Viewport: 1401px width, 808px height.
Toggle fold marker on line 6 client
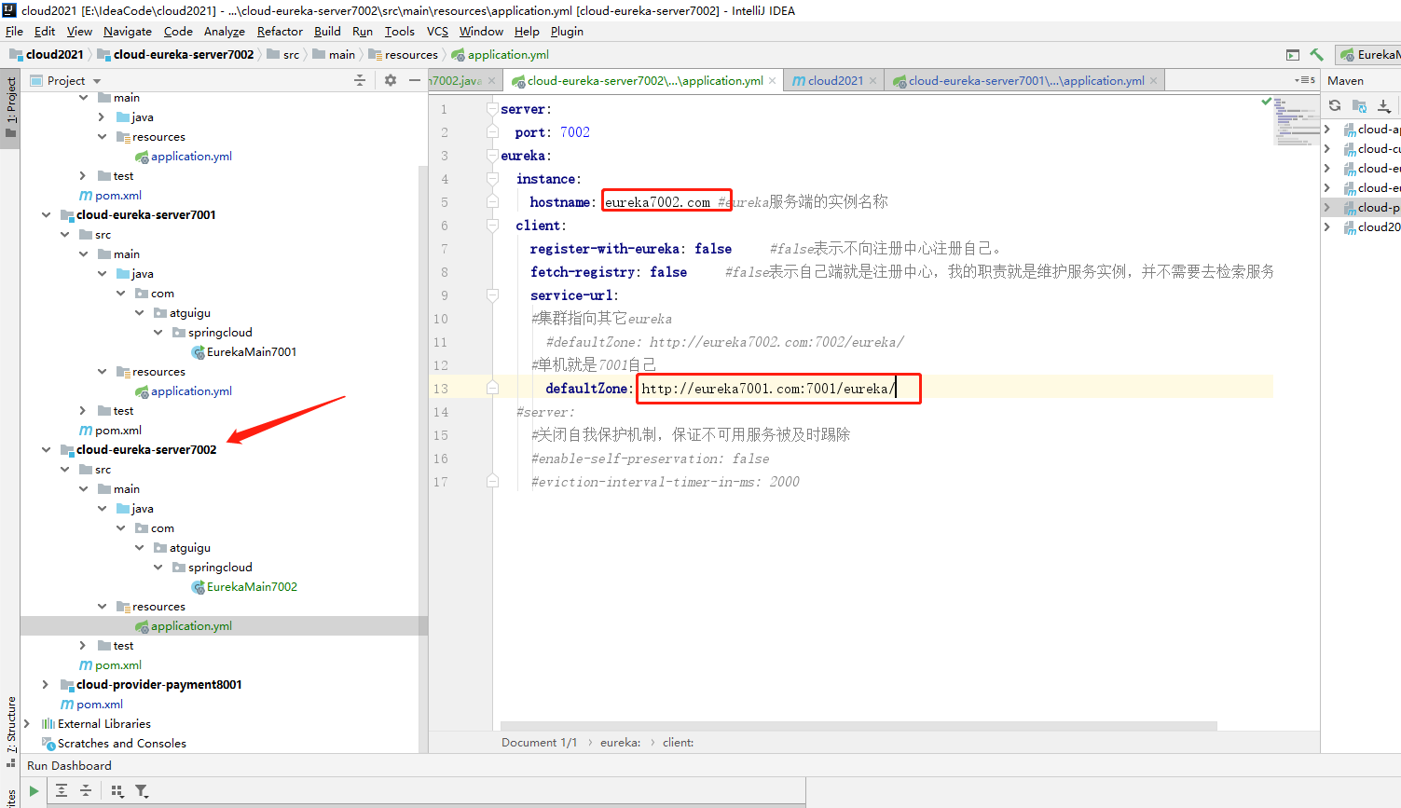pos(492,226)
